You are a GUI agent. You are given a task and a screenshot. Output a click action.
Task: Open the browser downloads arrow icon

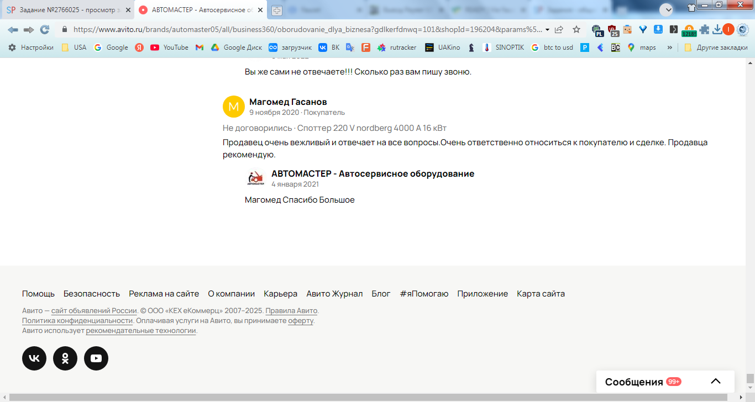click(x=717, y=29)
